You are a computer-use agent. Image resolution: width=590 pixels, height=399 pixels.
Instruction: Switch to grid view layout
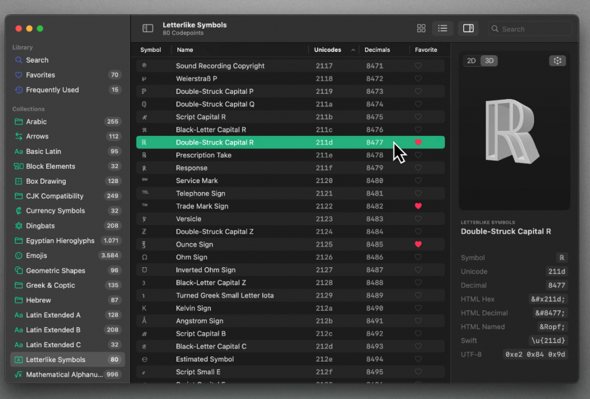click(x=421, y=28)
